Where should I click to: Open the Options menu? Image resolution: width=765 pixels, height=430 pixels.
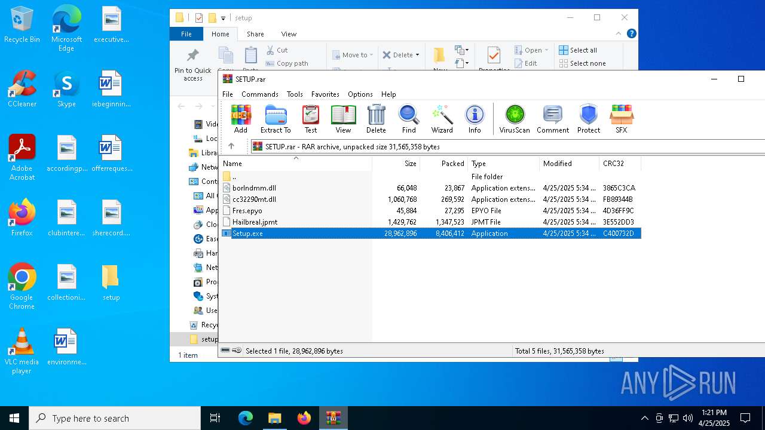360,94
